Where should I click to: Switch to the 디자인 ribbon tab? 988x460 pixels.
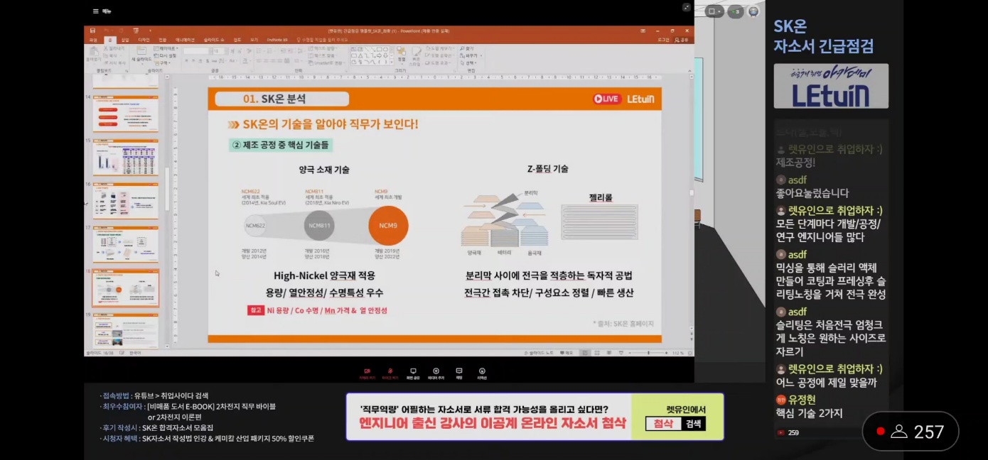click(144, 40)
